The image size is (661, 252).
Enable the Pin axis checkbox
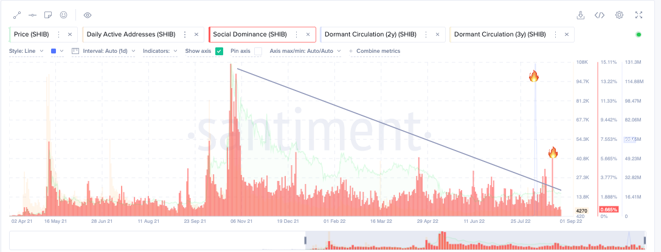pyautogui.click(x=258, y=51)
